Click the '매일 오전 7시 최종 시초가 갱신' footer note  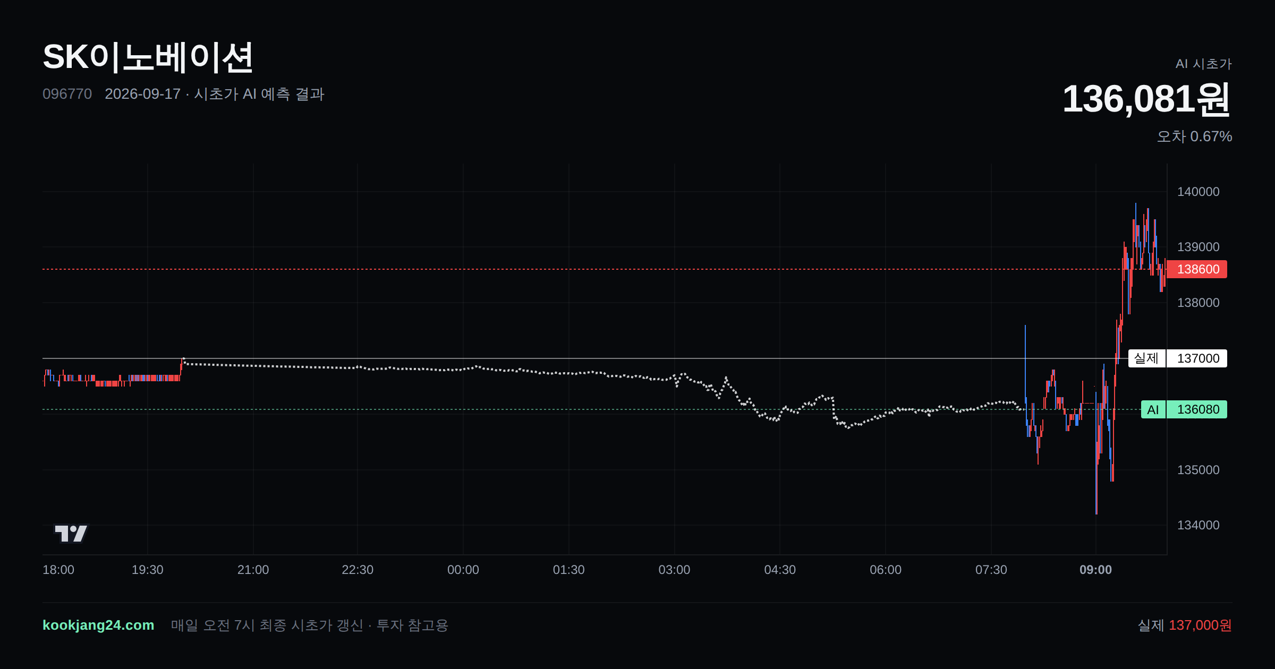[x=267, y=625]
